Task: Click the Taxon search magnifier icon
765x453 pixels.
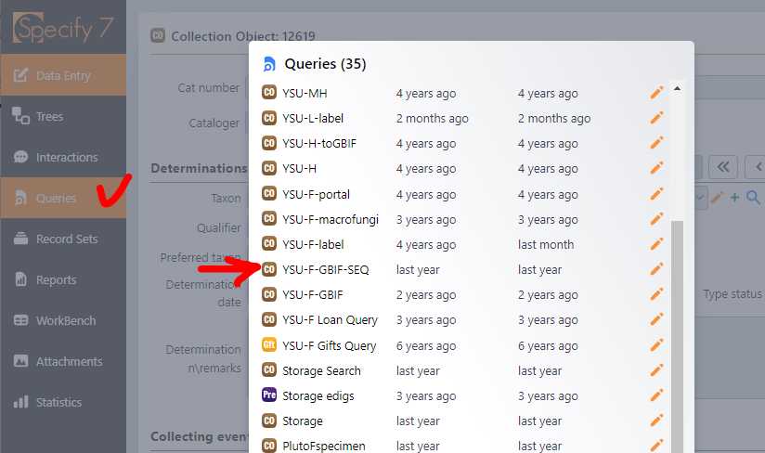Action: pos(753,198)
